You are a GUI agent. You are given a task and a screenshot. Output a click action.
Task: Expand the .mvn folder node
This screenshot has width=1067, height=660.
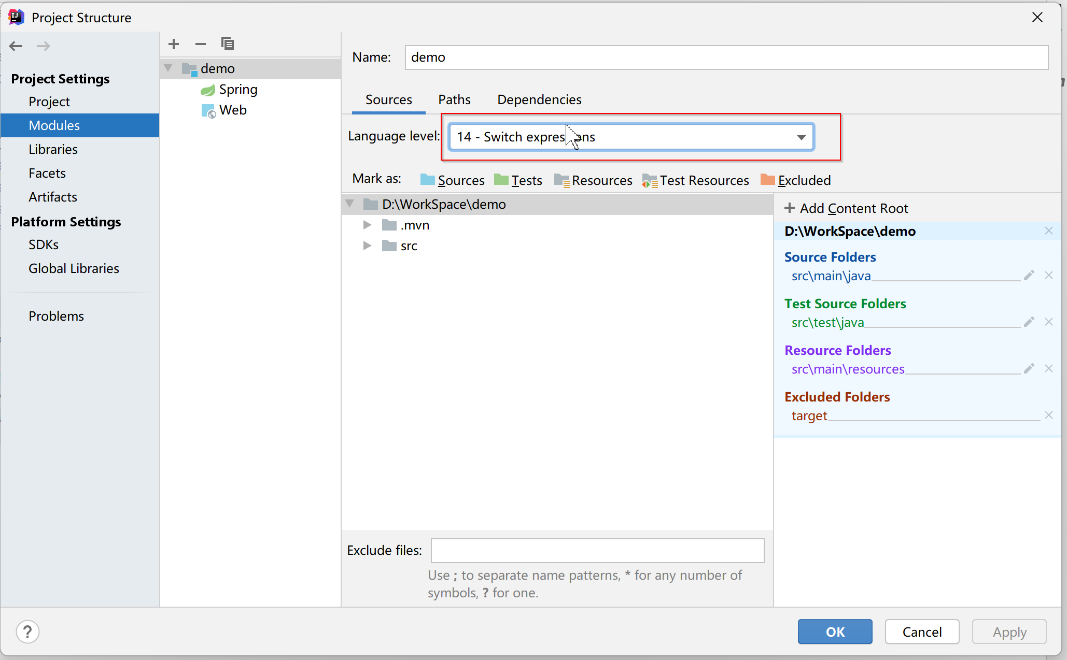click(367, 225)
